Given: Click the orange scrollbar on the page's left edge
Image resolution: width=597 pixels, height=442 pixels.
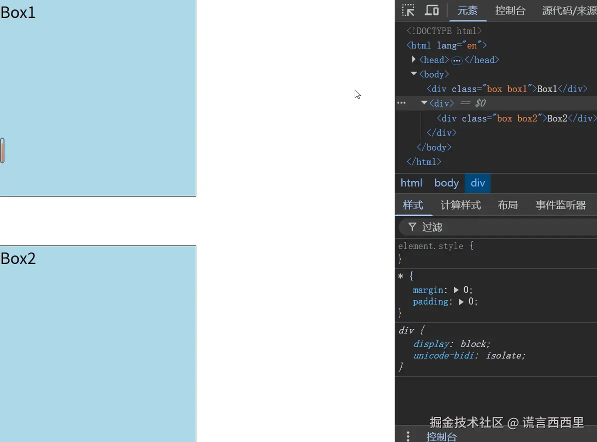Looking at the screenshot, I should [2, 149].
